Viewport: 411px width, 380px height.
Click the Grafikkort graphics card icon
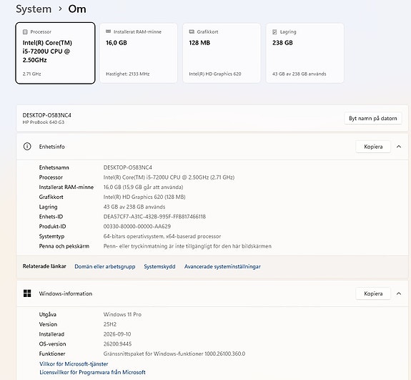pyautogui.click(x=192, y=31)
